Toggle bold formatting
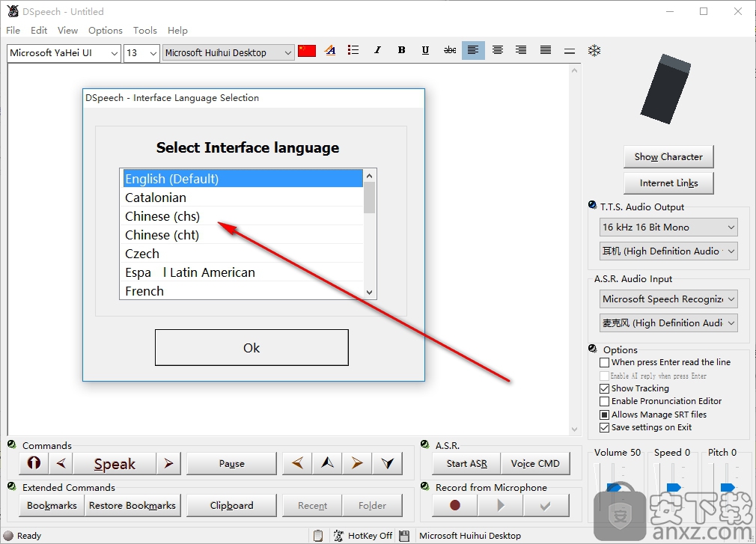756x544 pixels. click(401, 50)
